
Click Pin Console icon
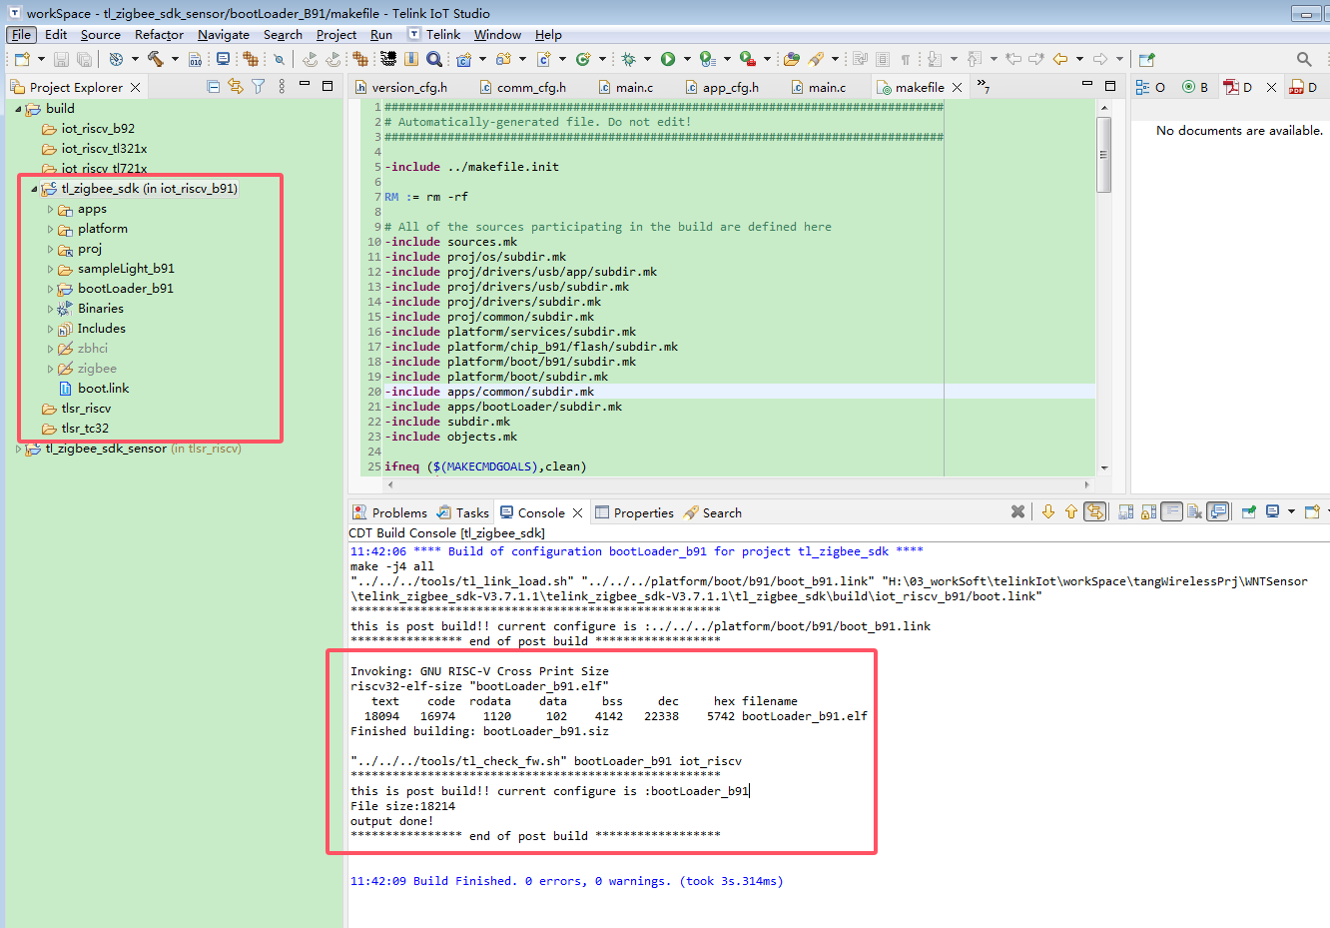click(x=1249, y=511)
